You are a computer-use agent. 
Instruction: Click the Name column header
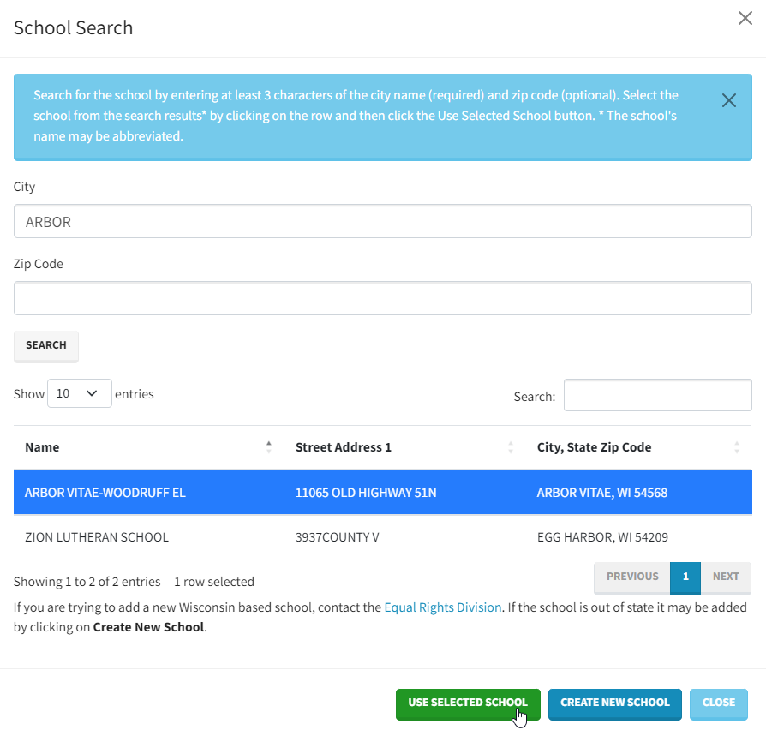(43, 447)
